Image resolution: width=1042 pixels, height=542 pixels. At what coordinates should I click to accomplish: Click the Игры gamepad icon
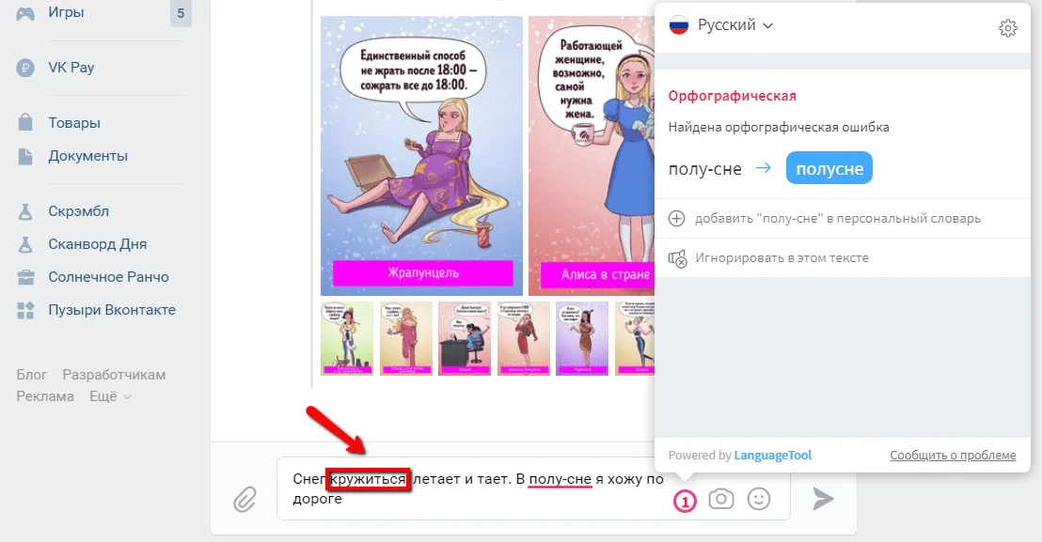pos(25,13)
